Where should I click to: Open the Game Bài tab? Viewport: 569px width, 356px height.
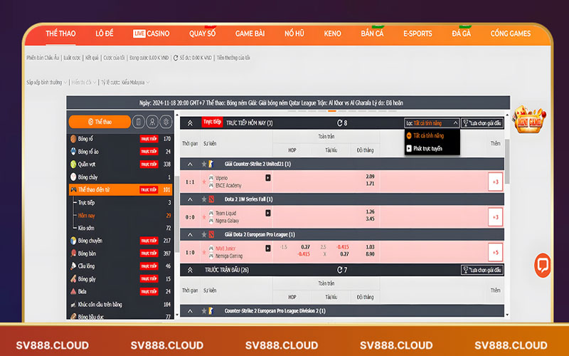pyautogui.click(x=250, y=33)
